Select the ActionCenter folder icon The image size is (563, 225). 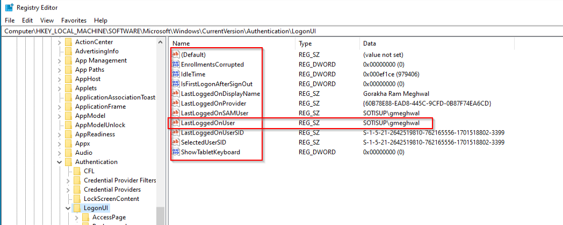point(68,42)
